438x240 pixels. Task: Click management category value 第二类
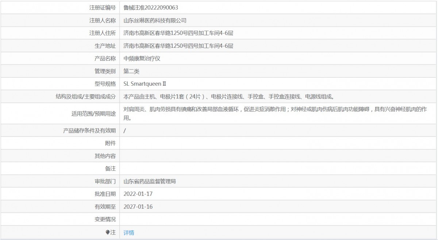(131, 71)
